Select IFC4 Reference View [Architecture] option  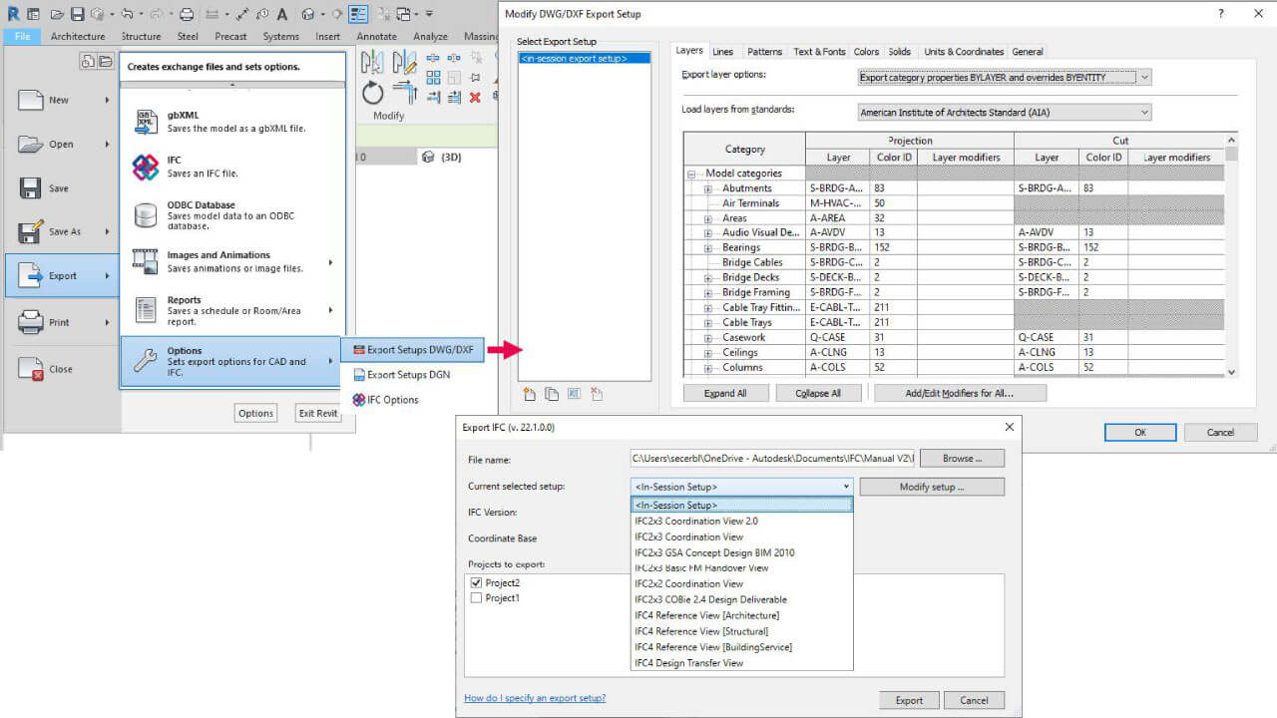(x=707, y=615)
